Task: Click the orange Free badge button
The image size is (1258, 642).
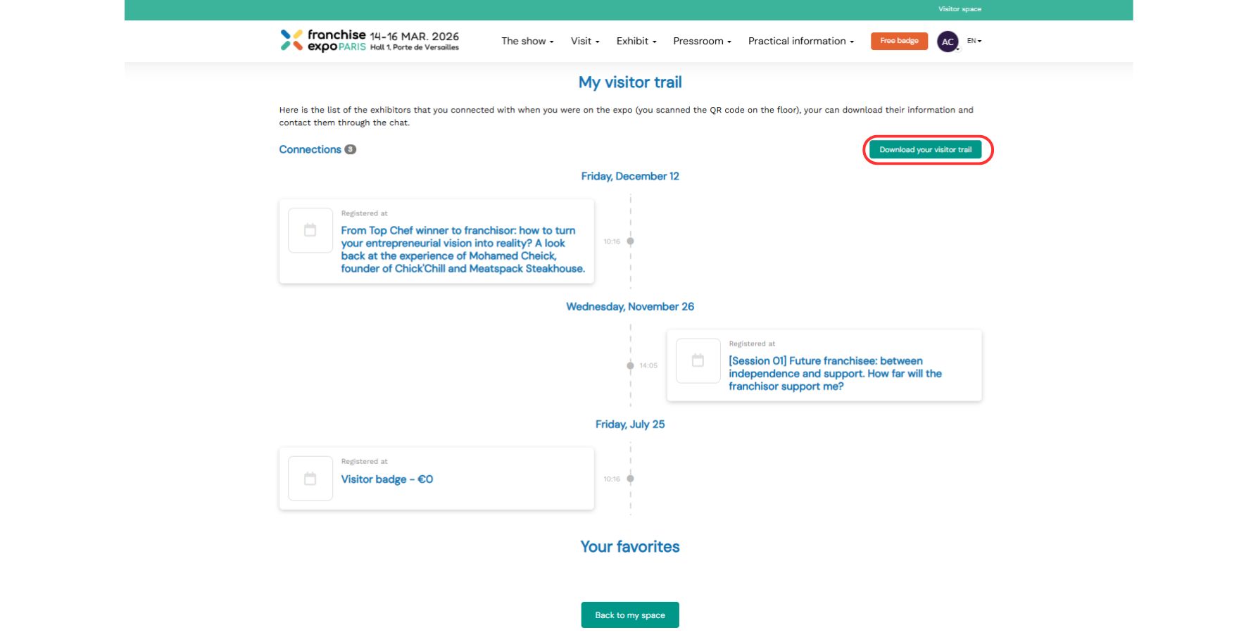Action: coord(899,41)
